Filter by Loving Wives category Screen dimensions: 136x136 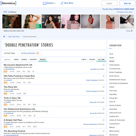click(114, 124)
